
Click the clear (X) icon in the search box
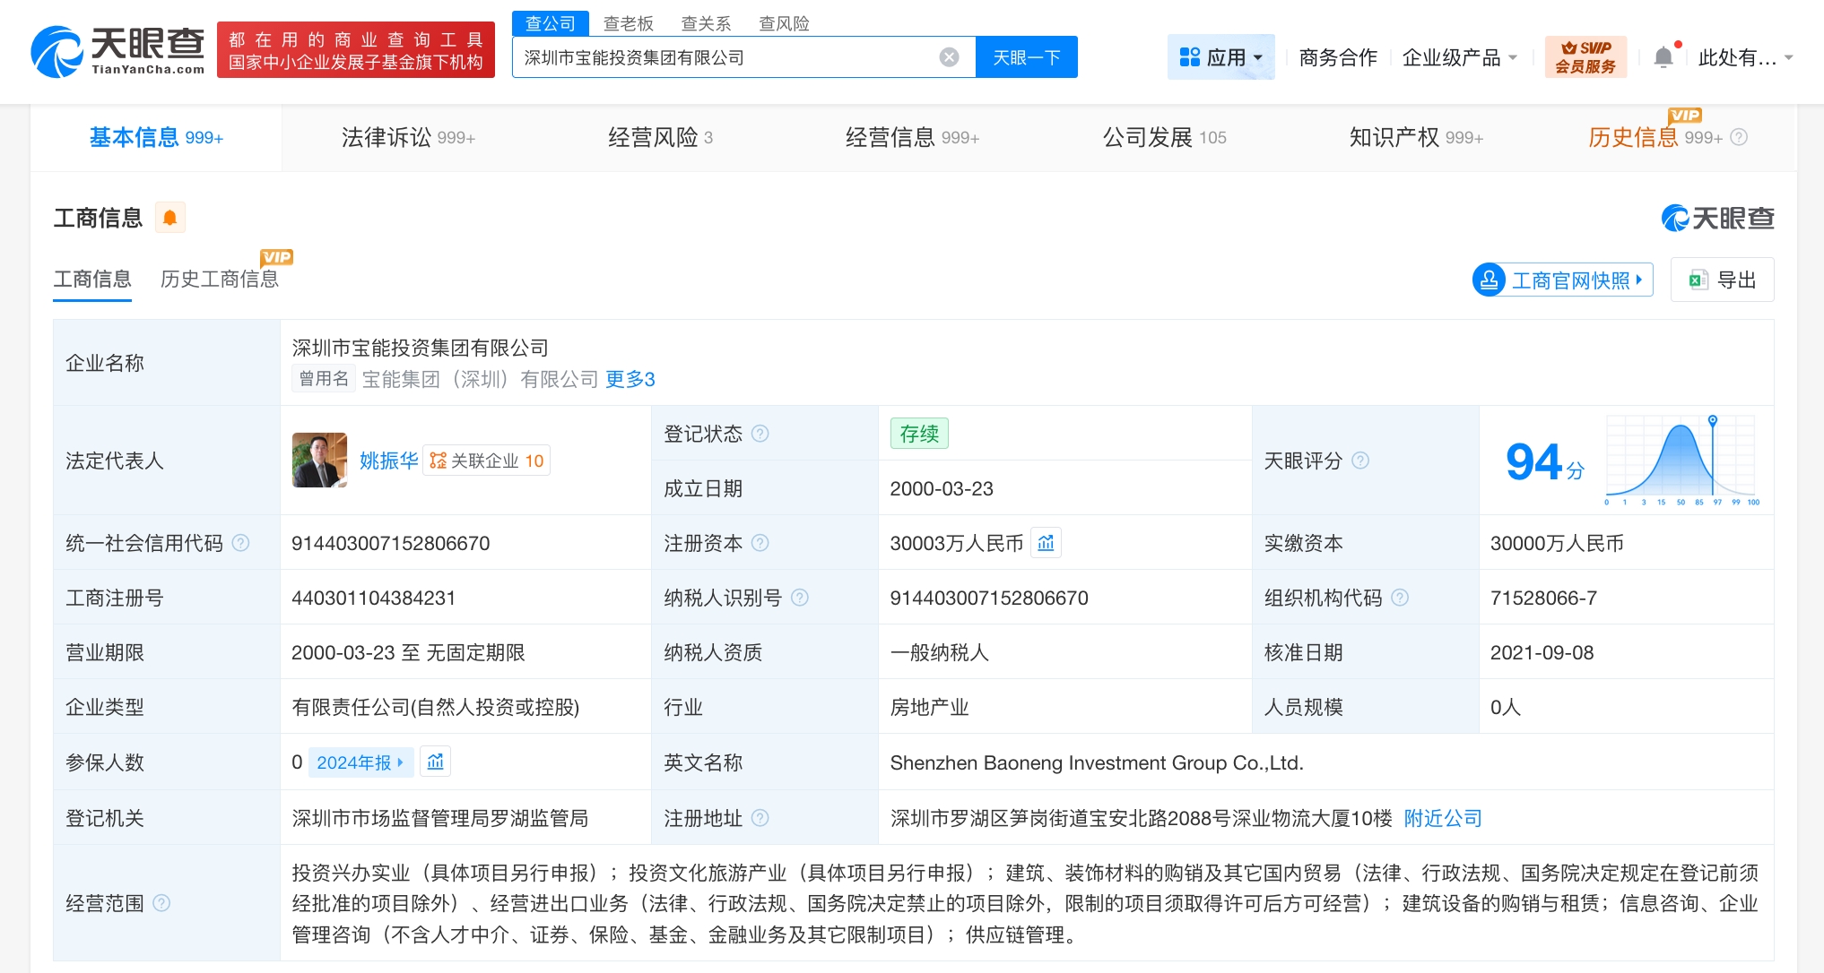948,56
